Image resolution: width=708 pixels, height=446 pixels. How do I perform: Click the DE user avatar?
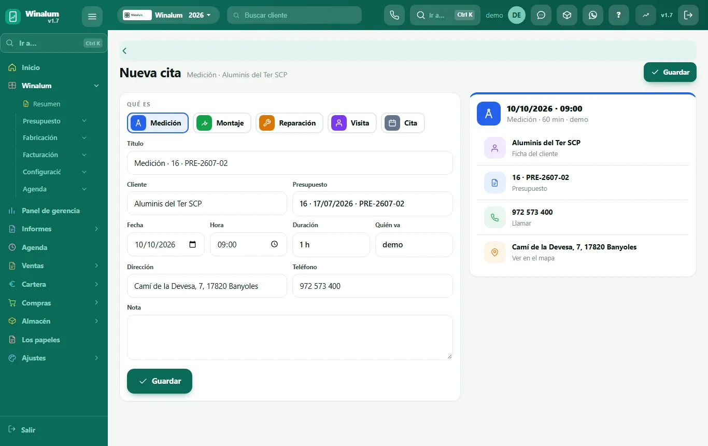click(517, 15)
